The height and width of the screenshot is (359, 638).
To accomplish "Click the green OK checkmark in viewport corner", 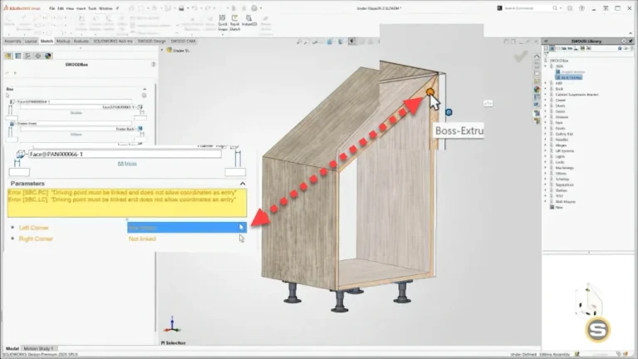I will 521,57.
